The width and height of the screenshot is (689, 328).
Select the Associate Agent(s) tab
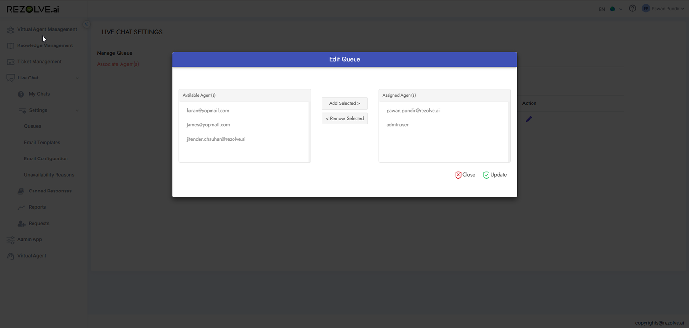(x=118, y=64)
